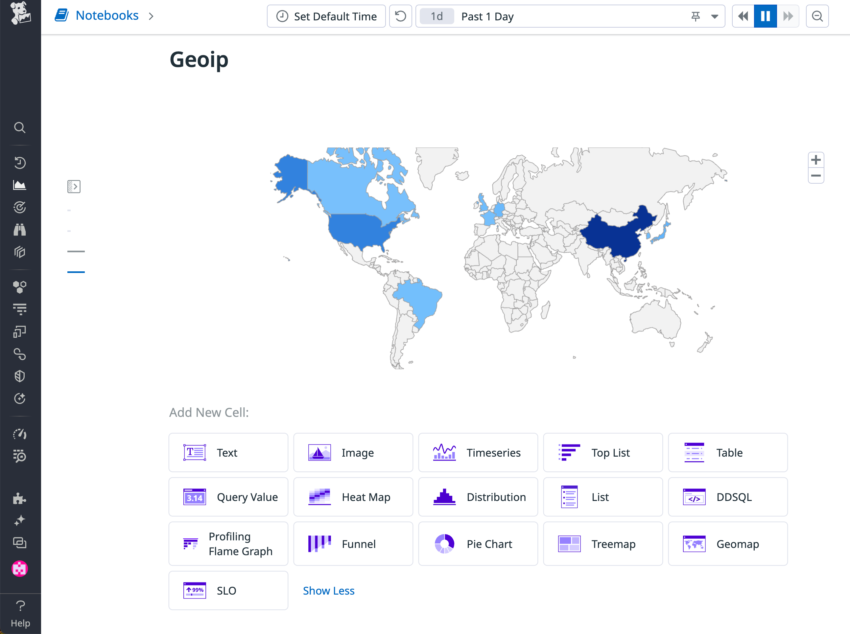This screenshot has height=634, width=850.
Task: Open the Service Map link icon
Action: [20, 354]
